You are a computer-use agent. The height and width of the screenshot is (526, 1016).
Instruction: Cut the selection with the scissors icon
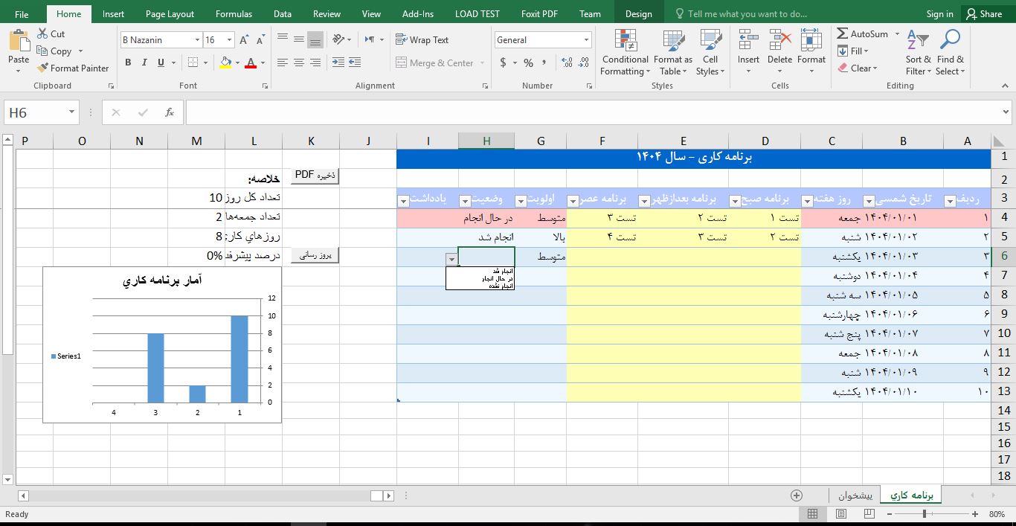tap(42, 33)
